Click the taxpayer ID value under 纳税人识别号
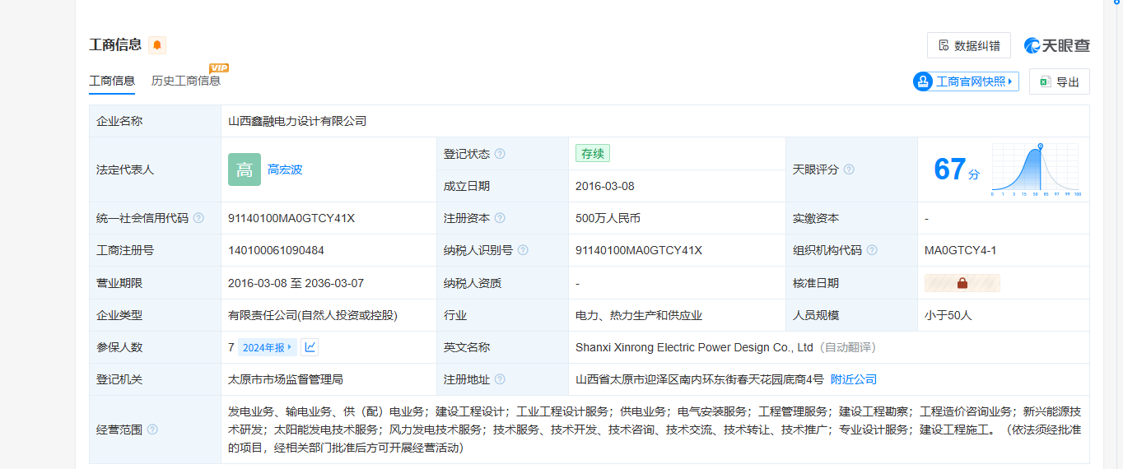 [639, 250]
